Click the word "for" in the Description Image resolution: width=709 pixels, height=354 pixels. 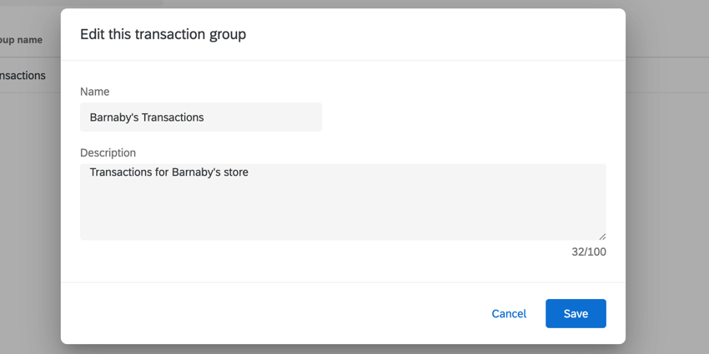161,173
